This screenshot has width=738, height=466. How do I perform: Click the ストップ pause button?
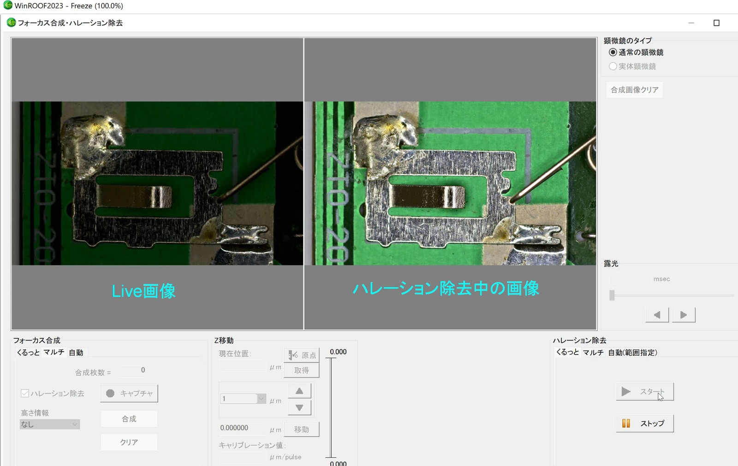645,423
